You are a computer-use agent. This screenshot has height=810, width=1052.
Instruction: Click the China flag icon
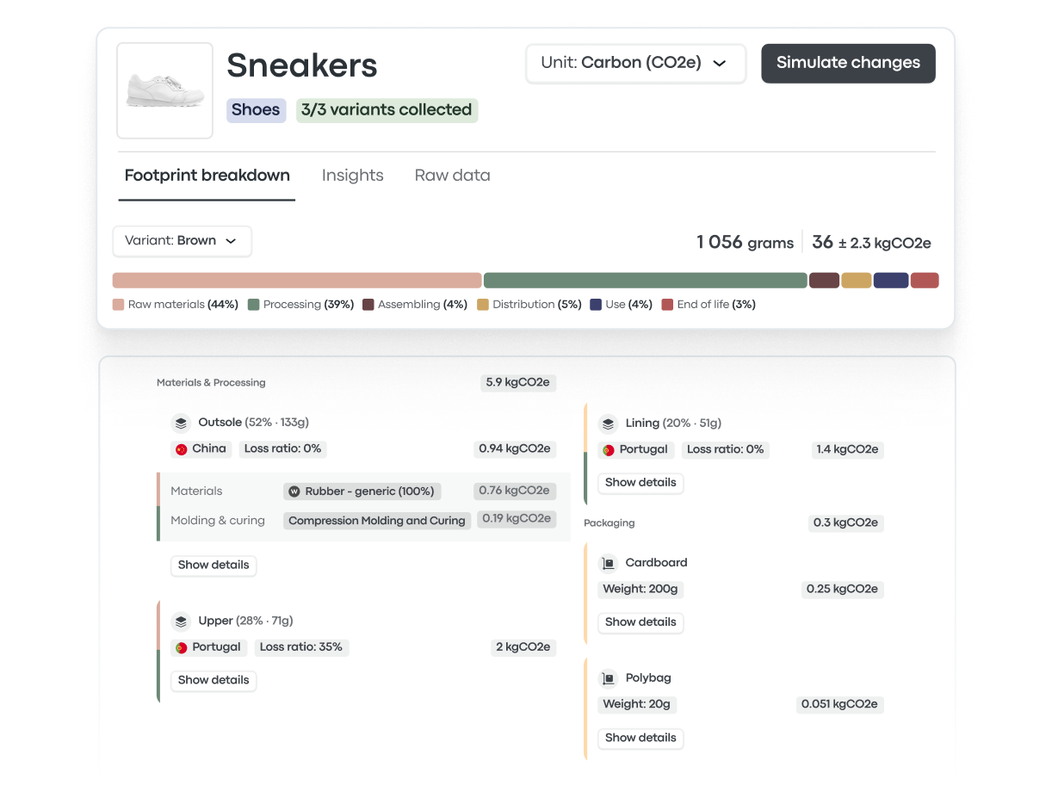point(182,449)
